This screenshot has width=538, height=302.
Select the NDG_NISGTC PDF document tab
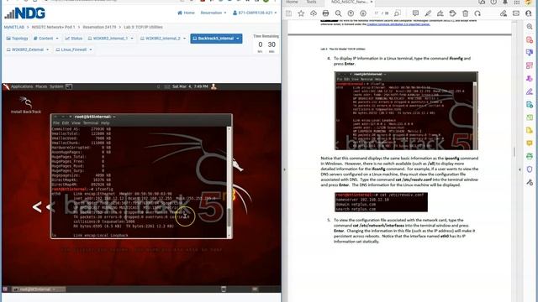351,2
